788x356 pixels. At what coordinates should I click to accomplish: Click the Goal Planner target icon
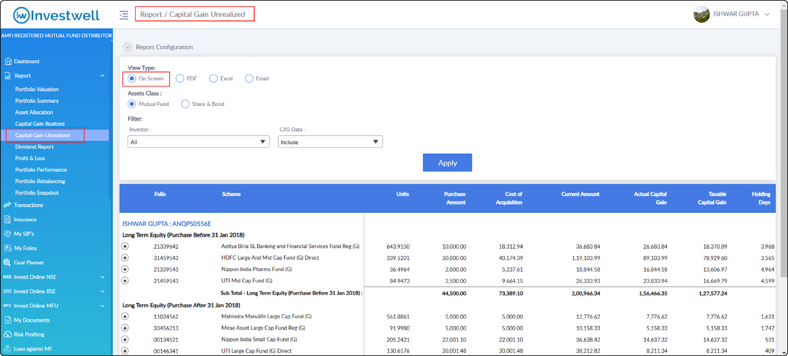pyautogui.click(x=7, y=262)
